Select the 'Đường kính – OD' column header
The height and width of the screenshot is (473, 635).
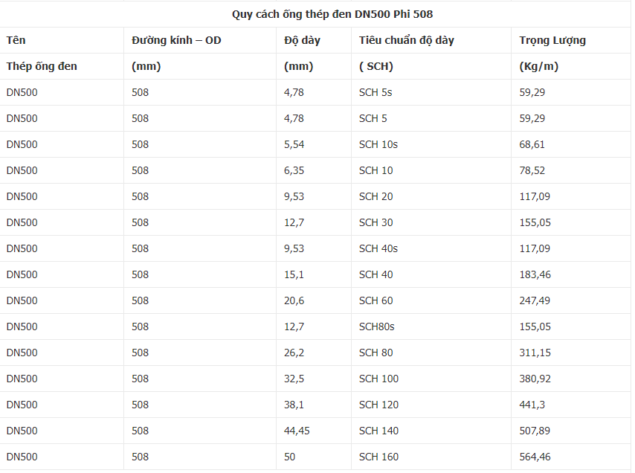pyautogui.click(x=176, y=40)
